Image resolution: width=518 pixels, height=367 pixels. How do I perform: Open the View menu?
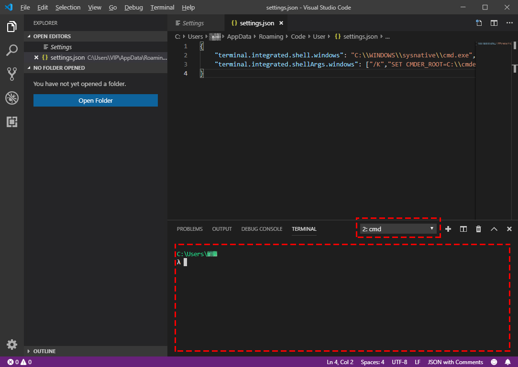[x=95, y=7]
